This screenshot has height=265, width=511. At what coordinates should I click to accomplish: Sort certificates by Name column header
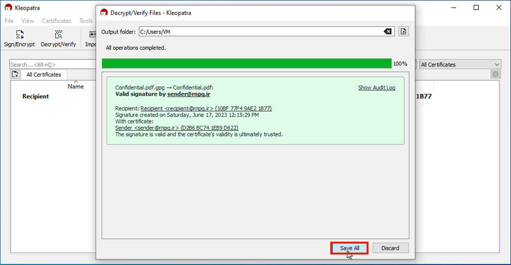tap(76, 86)
